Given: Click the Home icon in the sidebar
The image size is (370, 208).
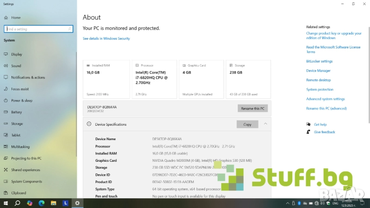Looking at the screenshot, I should [x=6, y=18].
